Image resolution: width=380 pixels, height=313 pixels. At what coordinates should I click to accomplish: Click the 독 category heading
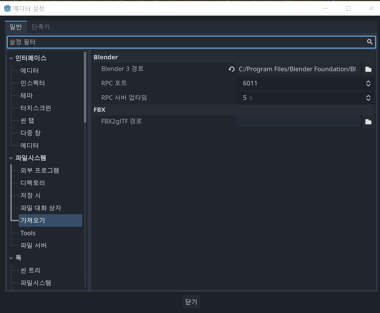[x=18, y=258]
